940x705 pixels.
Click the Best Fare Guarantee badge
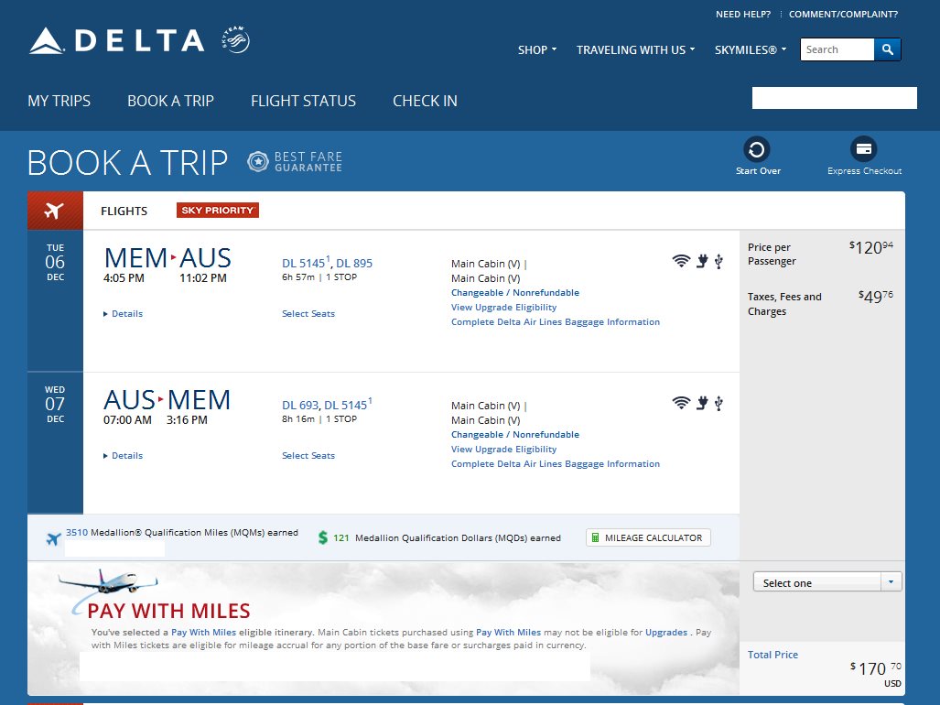coord(295,162)
